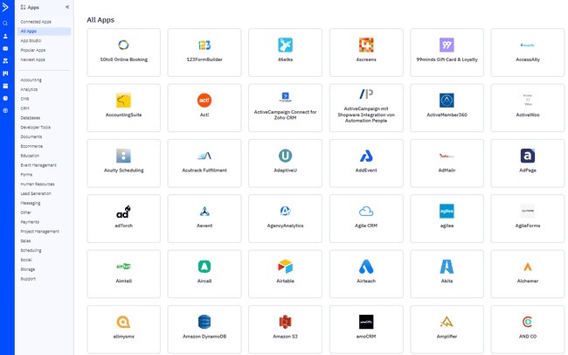Select the Amazon DynamoDB app icon
Viewport: 568px width, 355px height.
click(204, 322)
